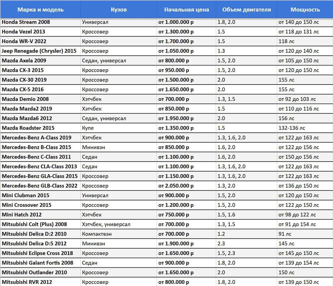Select the 'Mazda Mazda2 2019' cell
Viewport: 333px width, 286px height.
click(x=41, y=109)
